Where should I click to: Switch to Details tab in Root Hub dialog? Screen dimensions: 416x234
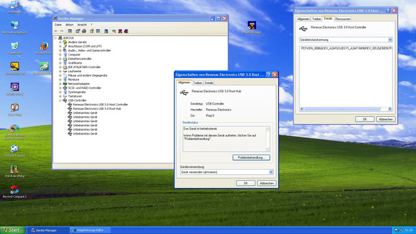coord(209,83)
